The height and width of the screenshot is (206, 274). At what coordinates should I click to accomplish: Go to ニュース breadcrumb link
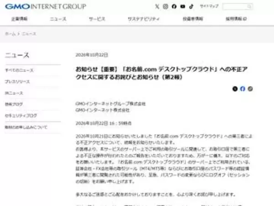pos(29,33)
